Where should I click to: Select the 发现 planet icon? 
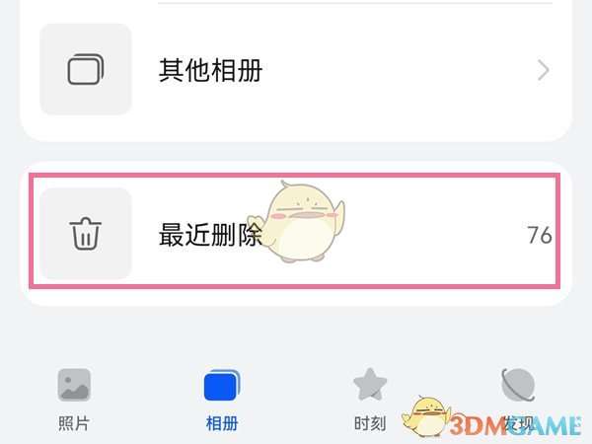pos(518,385)
